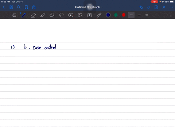Insert an image with the Image tool
This screenshot has height=131, width=175.
(x=80, y=15)
